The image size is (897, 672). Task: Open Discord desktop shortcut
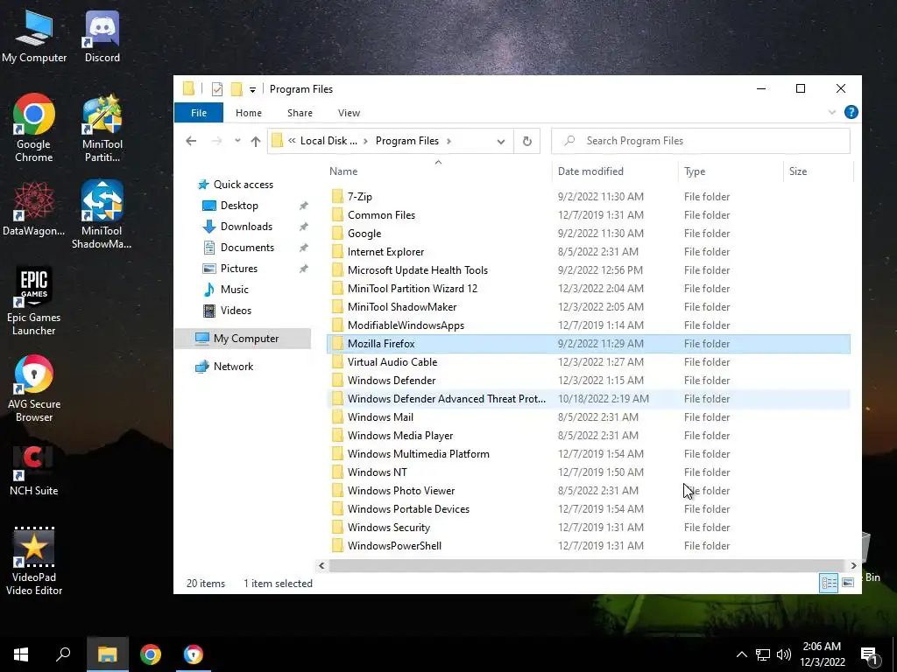click(102, 37)
